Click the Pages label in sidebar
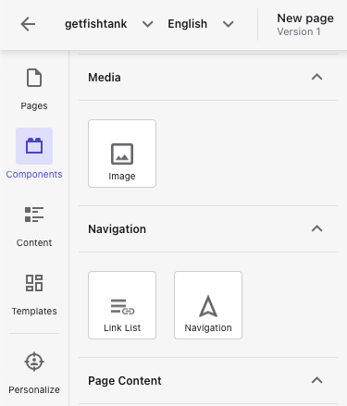The image size is (347, 406). (x=34, y=106)
